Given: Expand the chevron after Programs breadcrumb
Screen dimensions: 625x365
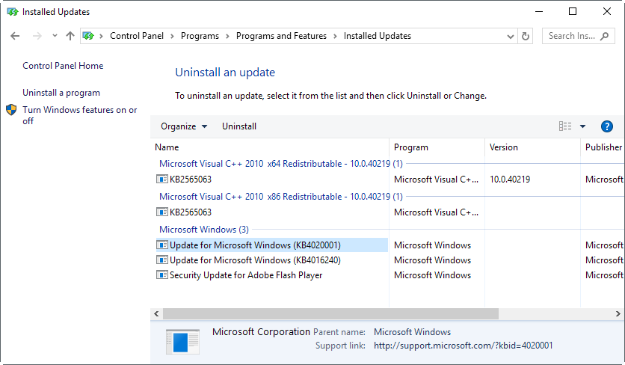Looking at the screenshot, I should click(x=227, y=37).
